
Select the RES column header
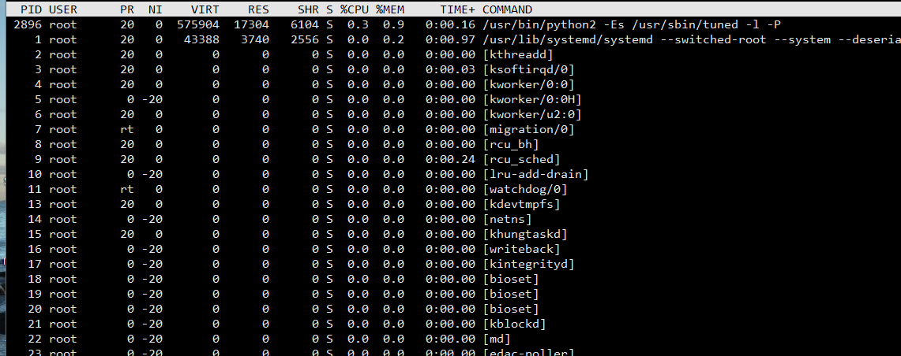click(x=257, y=9)
